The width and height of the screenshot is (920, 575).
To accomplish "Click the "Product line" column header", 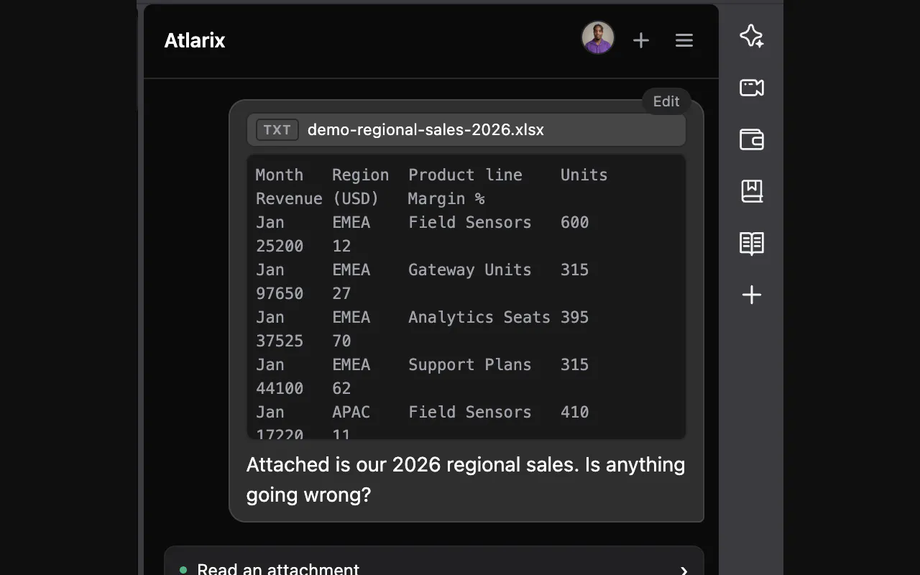I will 465,175.
